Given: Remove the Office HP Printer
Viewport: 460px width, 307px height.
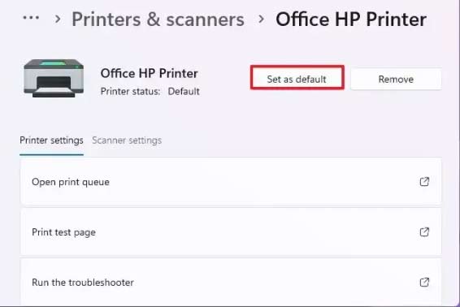Looking at the screenshot, I should [396, 79].
